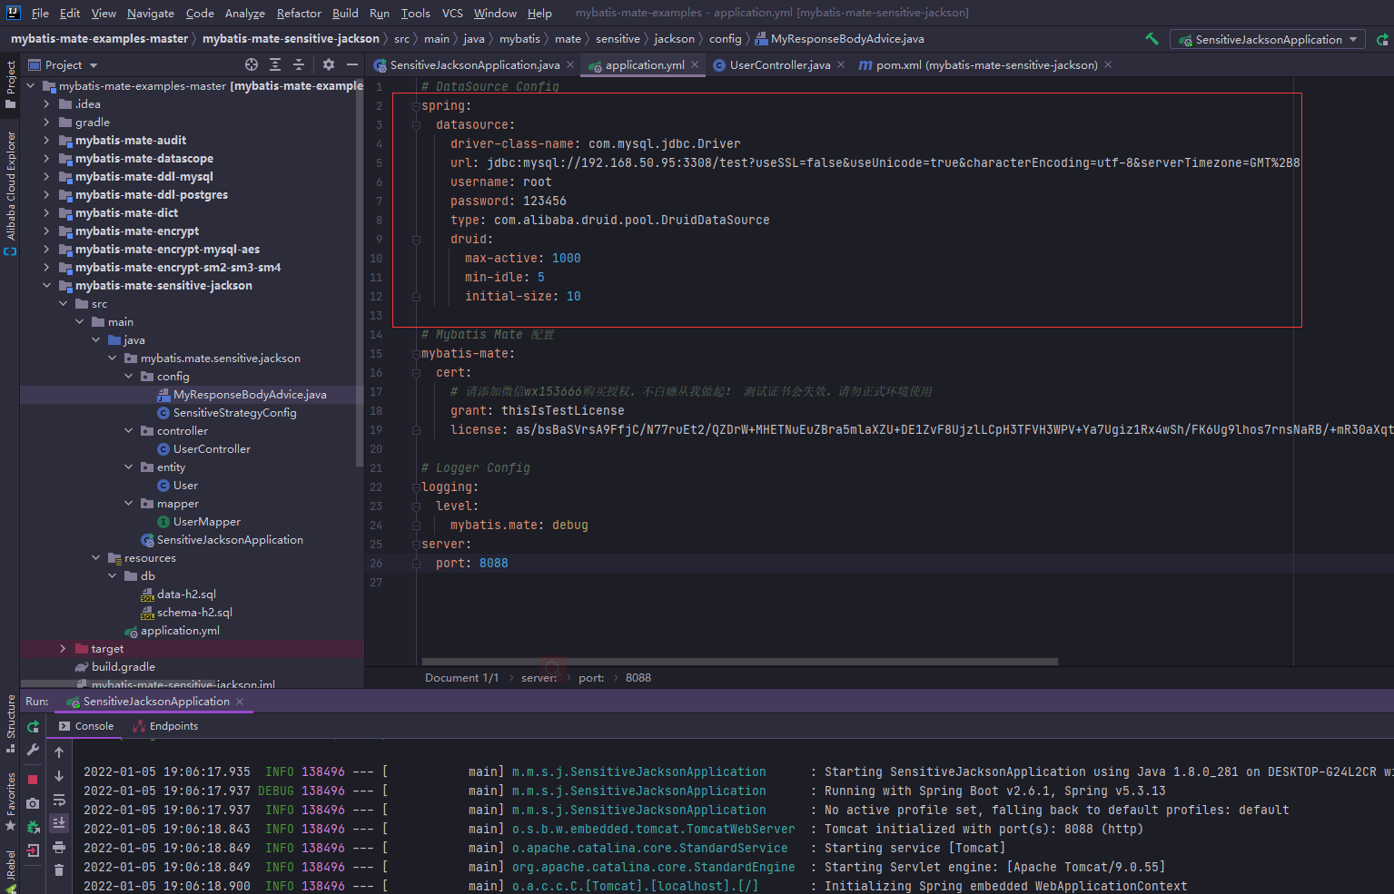Clear all console output trash icon
Screen dimensions: 1394x894
point(59,870)
